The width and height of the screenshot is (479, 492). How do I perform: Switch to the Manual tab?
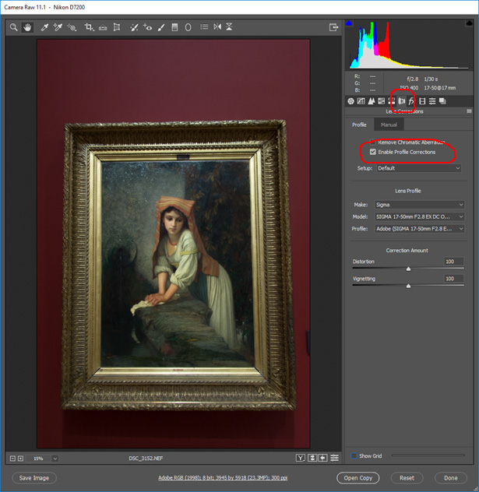pyautogui.click(x=389, y=125)
